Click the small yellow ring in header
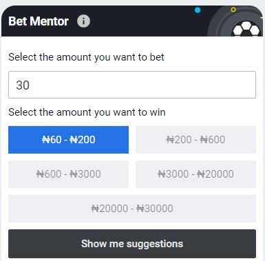Viewport: 265px width, 261px height. 233,10
